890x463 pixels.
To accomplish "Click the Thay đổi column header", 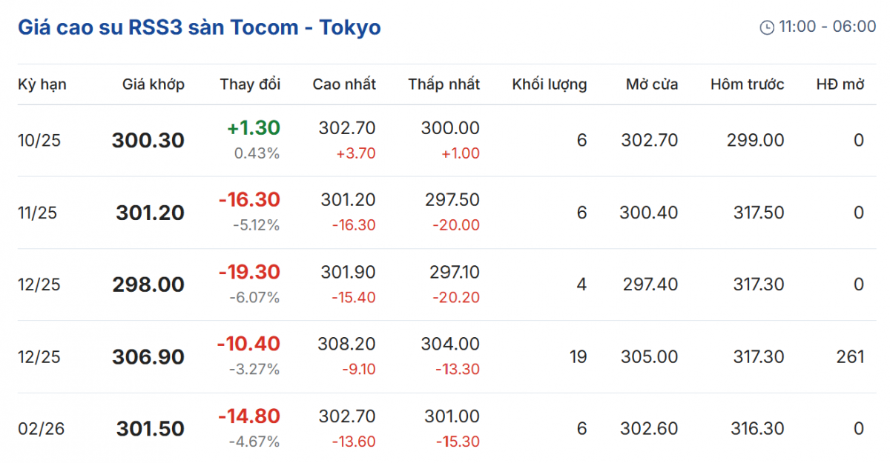I will tap(250, 84).
